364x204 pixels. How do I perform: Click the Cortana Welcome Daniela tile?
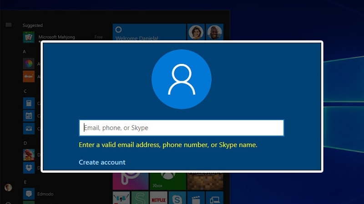tap(149, 32)
